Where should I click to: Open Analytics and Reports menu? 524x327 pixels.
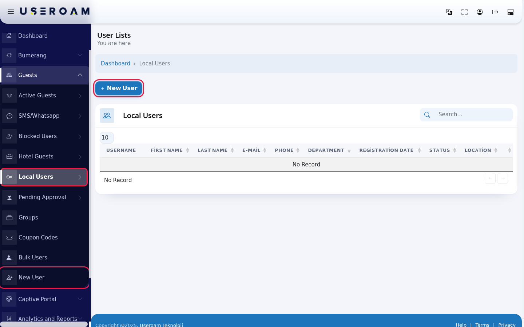click(44, 318)
